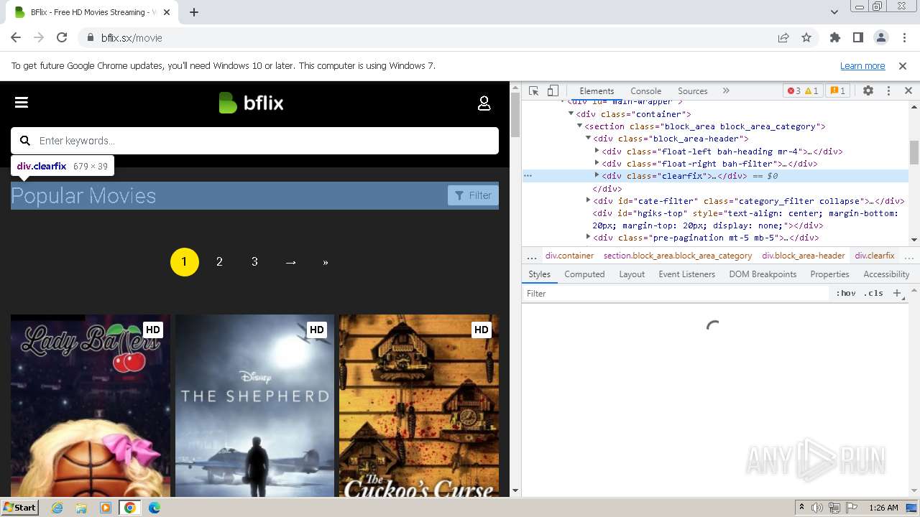
Task: Activate the DevTools element inspector tool
Action: (x=533, y=91)
